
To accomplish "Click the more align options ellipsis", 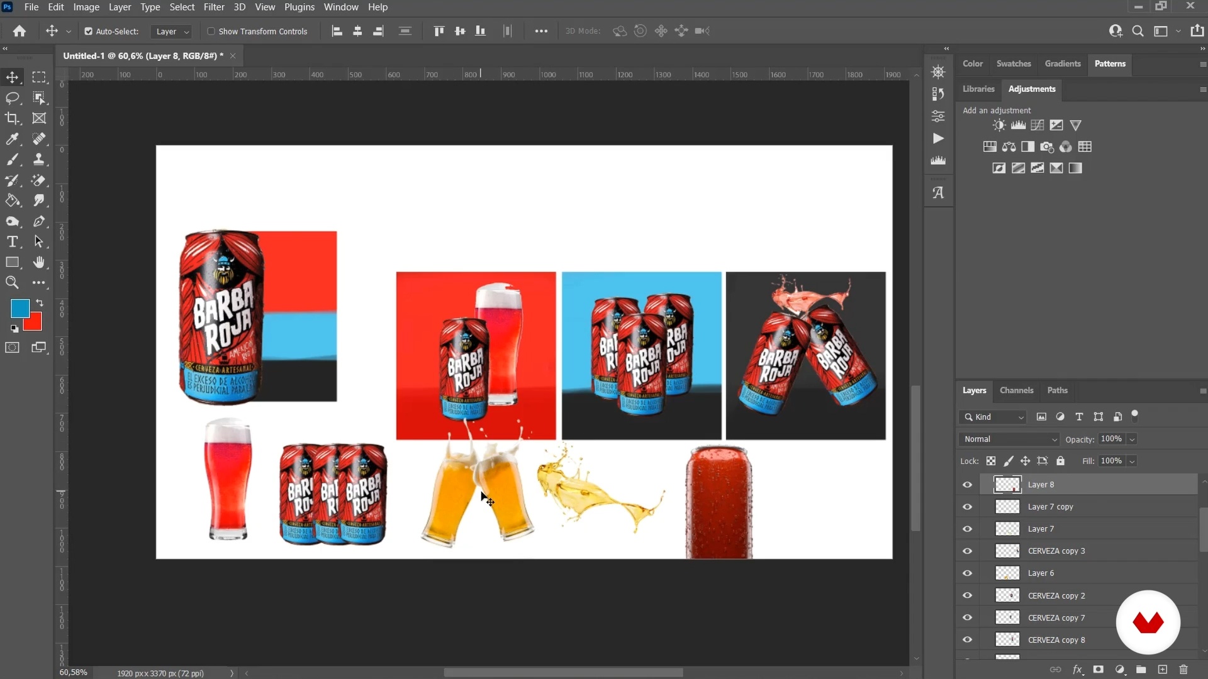I will coord(541,31).
